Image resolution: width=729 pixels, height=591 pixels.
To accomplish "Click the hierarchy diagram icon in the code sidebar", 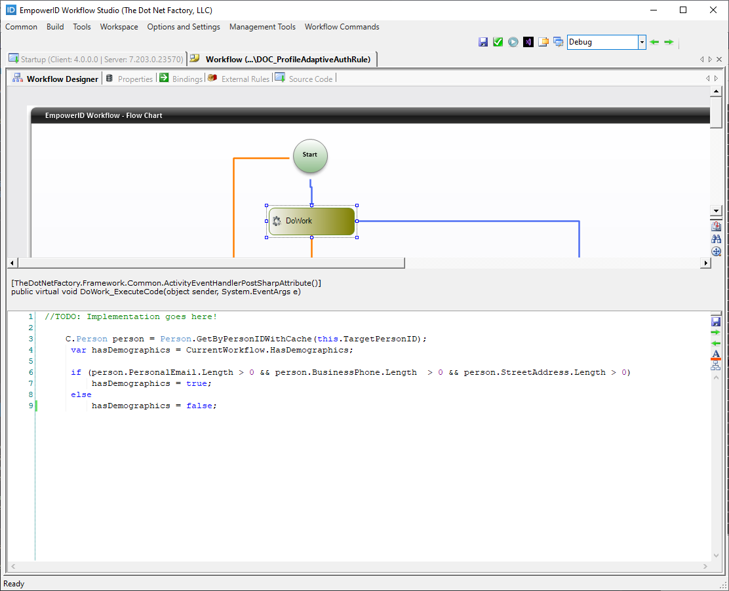I will (x=716, y=367).
